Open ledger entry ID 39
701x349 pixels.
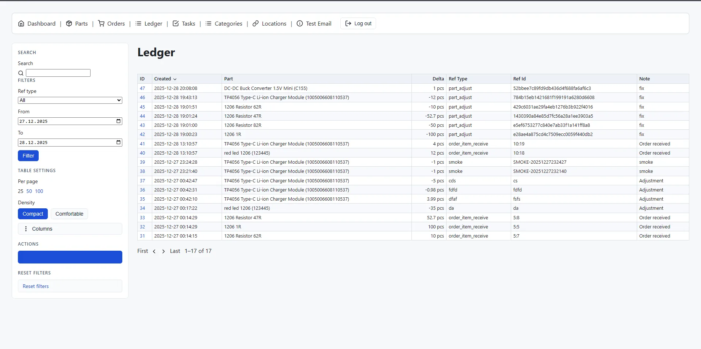[142, 162]
